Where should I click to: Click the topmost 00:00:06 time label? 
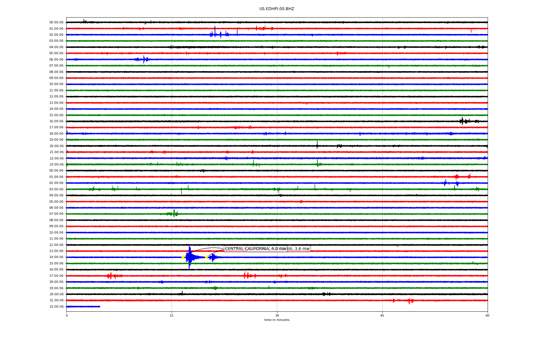(x=56, y=22)
